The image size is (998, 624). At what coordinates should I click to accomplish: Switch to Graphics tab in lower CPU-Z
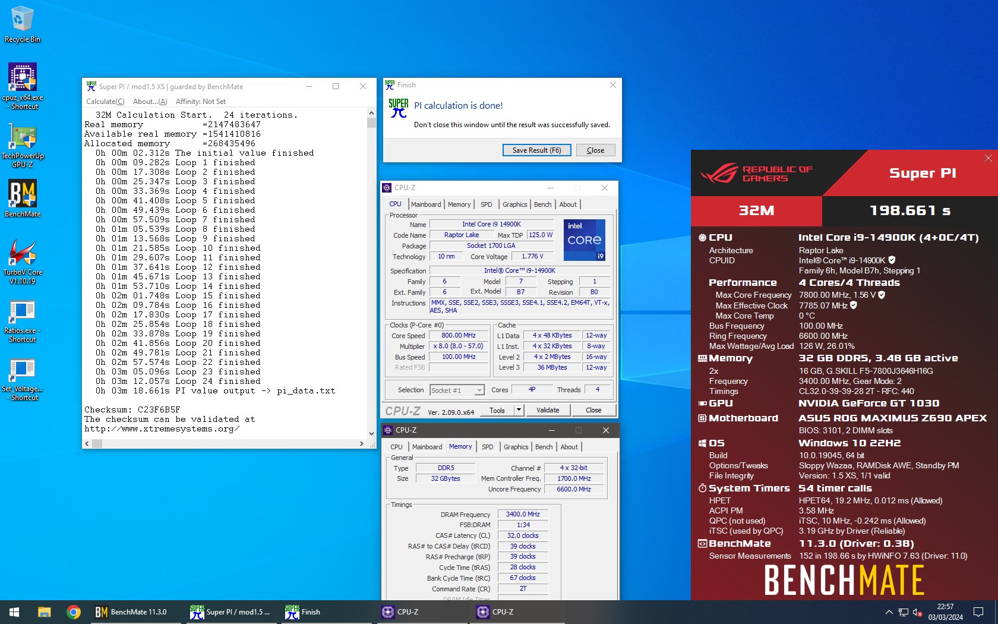tap(516, 447)
